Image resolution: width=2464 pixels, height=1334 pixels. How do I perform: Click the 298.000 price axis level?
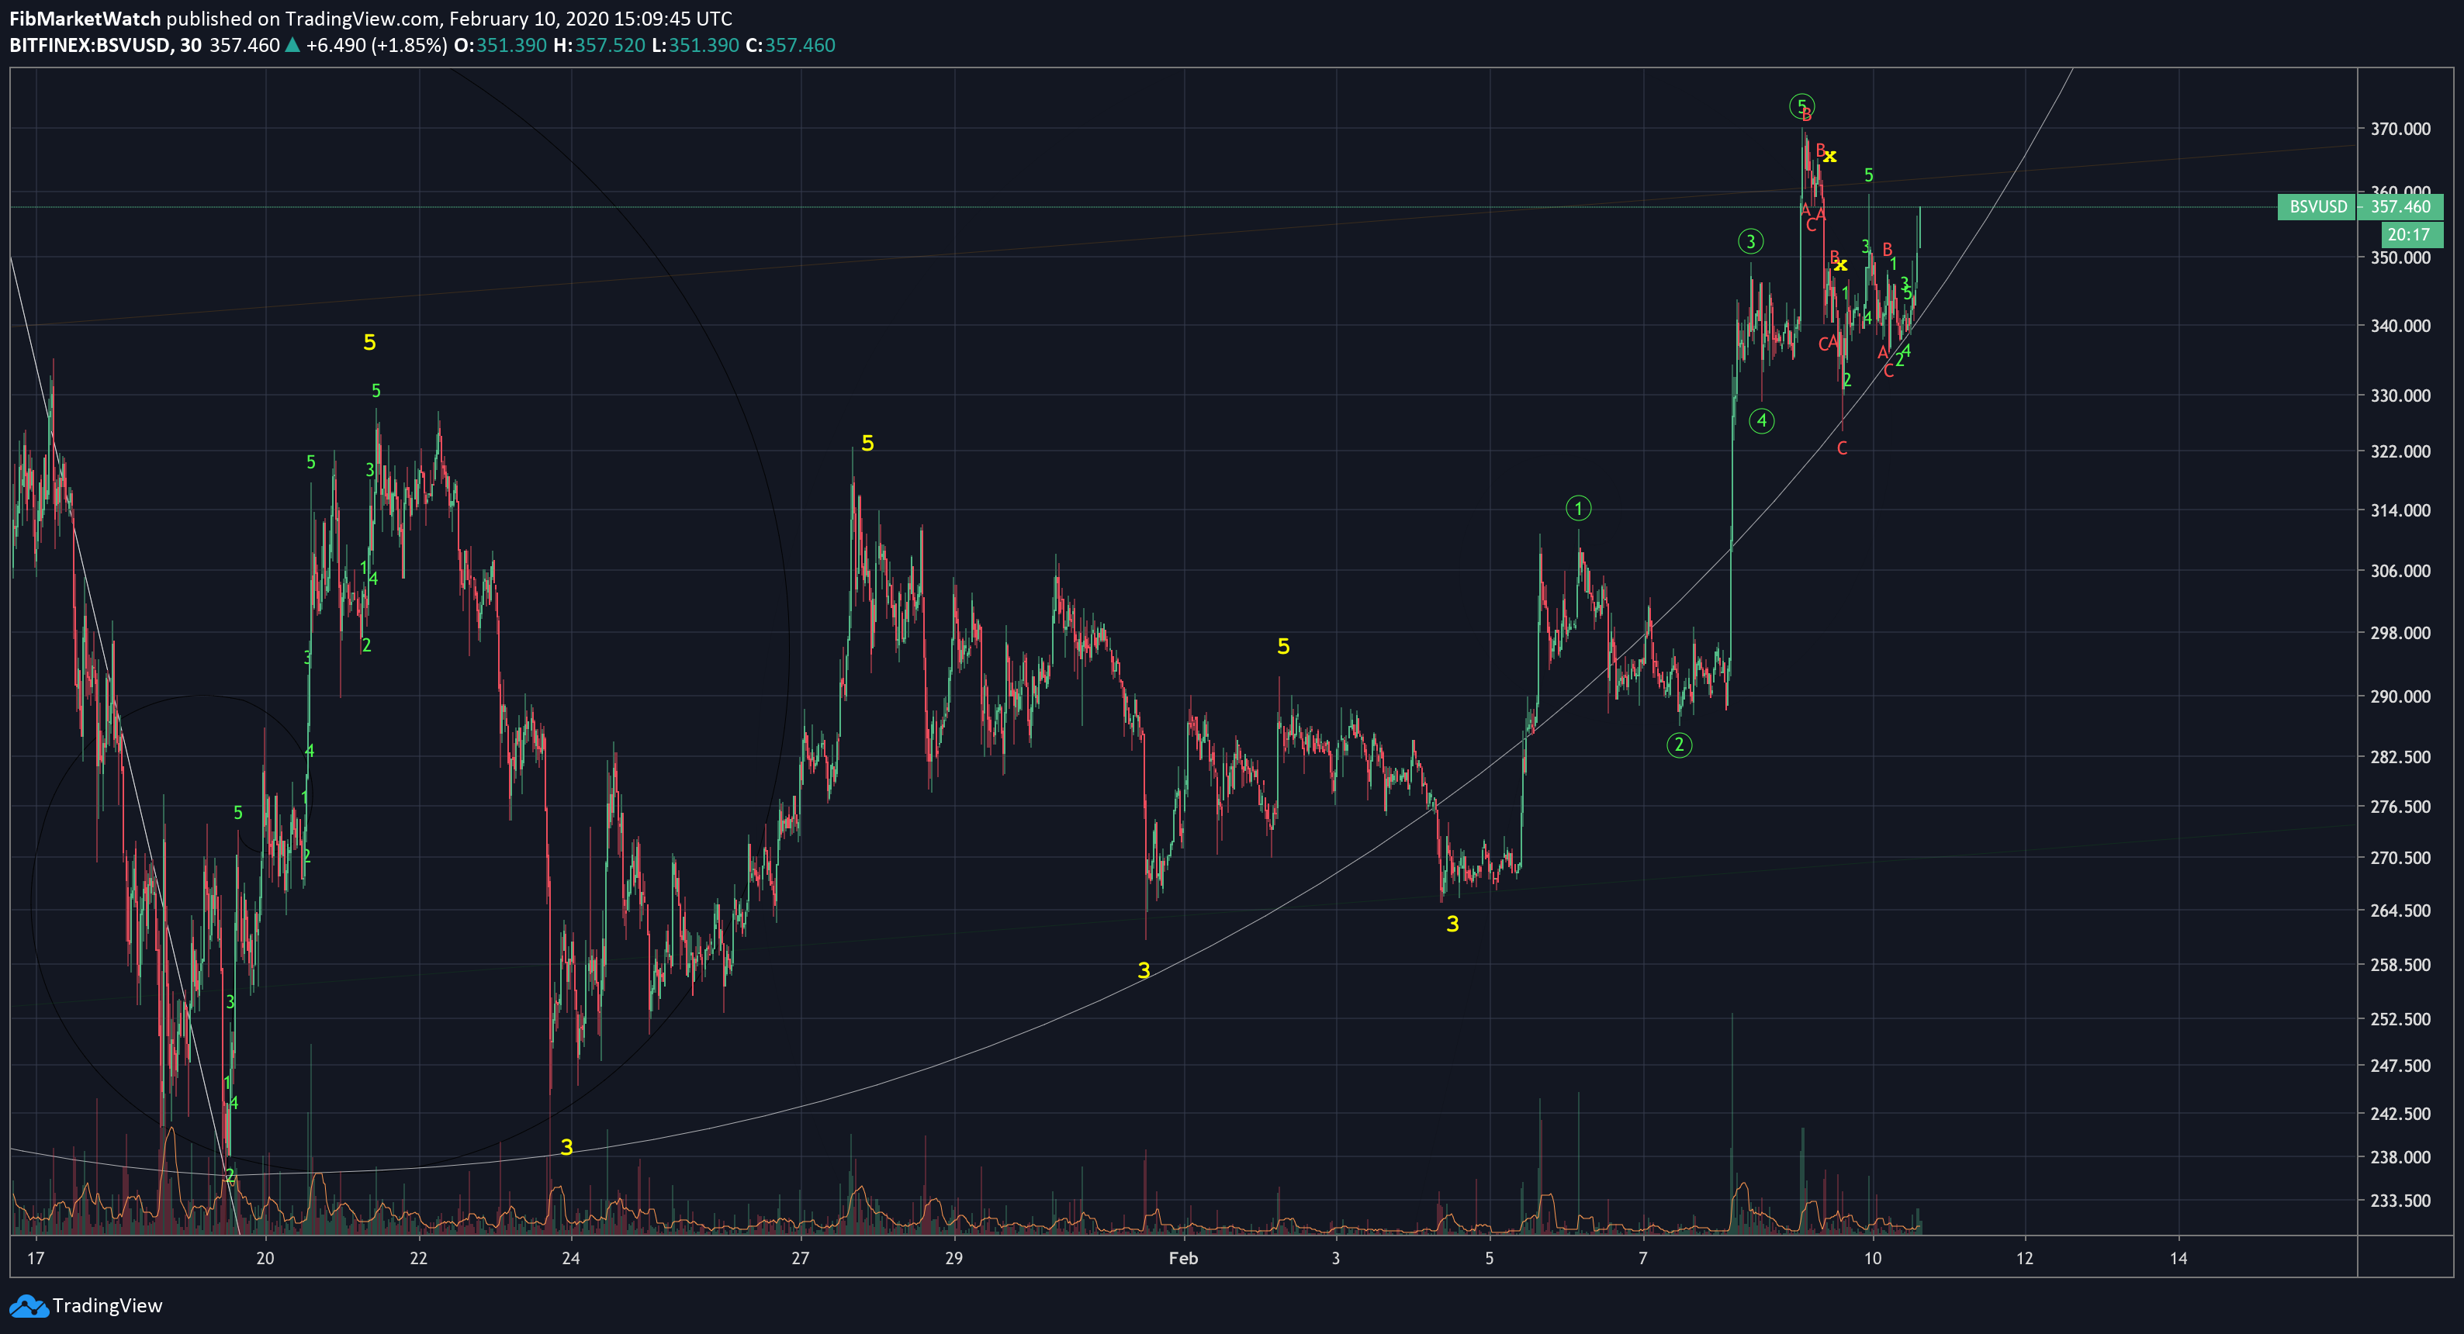pos(2400,633)
